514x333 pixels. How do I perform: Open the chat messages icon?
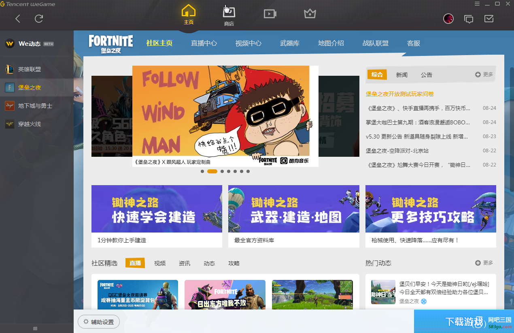tap(469, 18)
